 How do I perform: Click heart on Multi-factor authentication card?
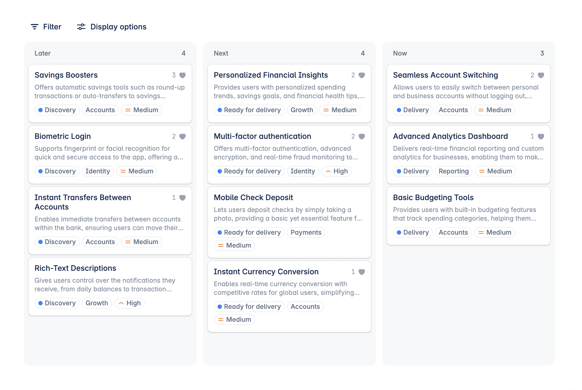(362, 136)
